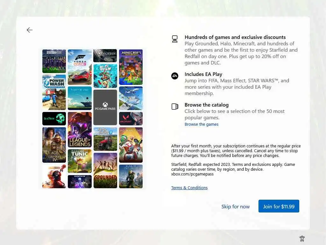Select the Age of Empires IV cover
This screenshot has width=326, height=245.
click(54, 145)
